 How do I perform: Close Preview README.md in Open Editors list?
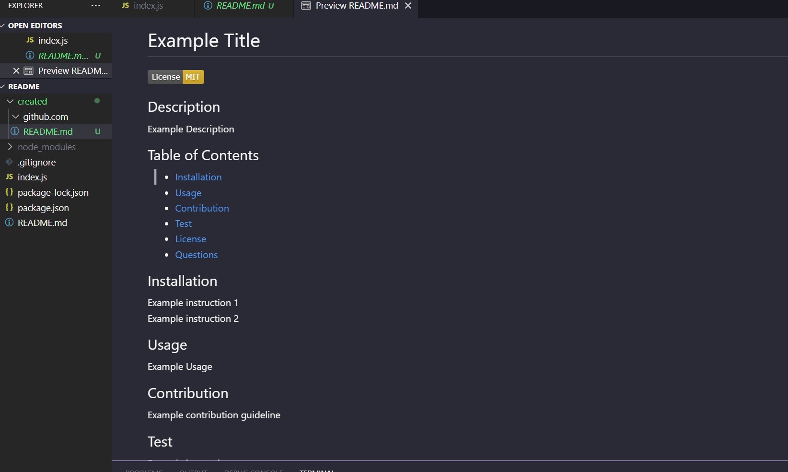(x=16, y=71)
